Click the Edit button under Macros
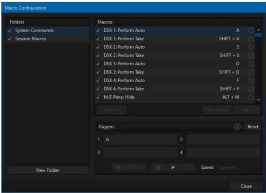This screenshot has width=266, height=193. click(x=246, y=110)
